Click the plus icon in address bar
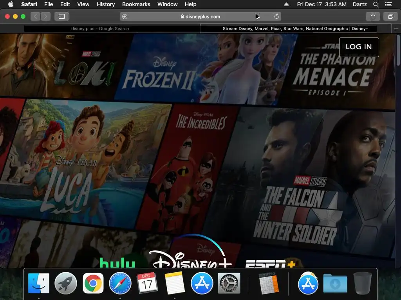The height and width of the screenshot is (300, 401). point(125,16)
